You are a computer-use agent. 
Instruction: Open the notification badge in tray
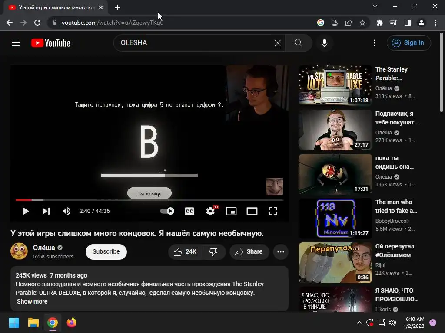coord(433,323)
